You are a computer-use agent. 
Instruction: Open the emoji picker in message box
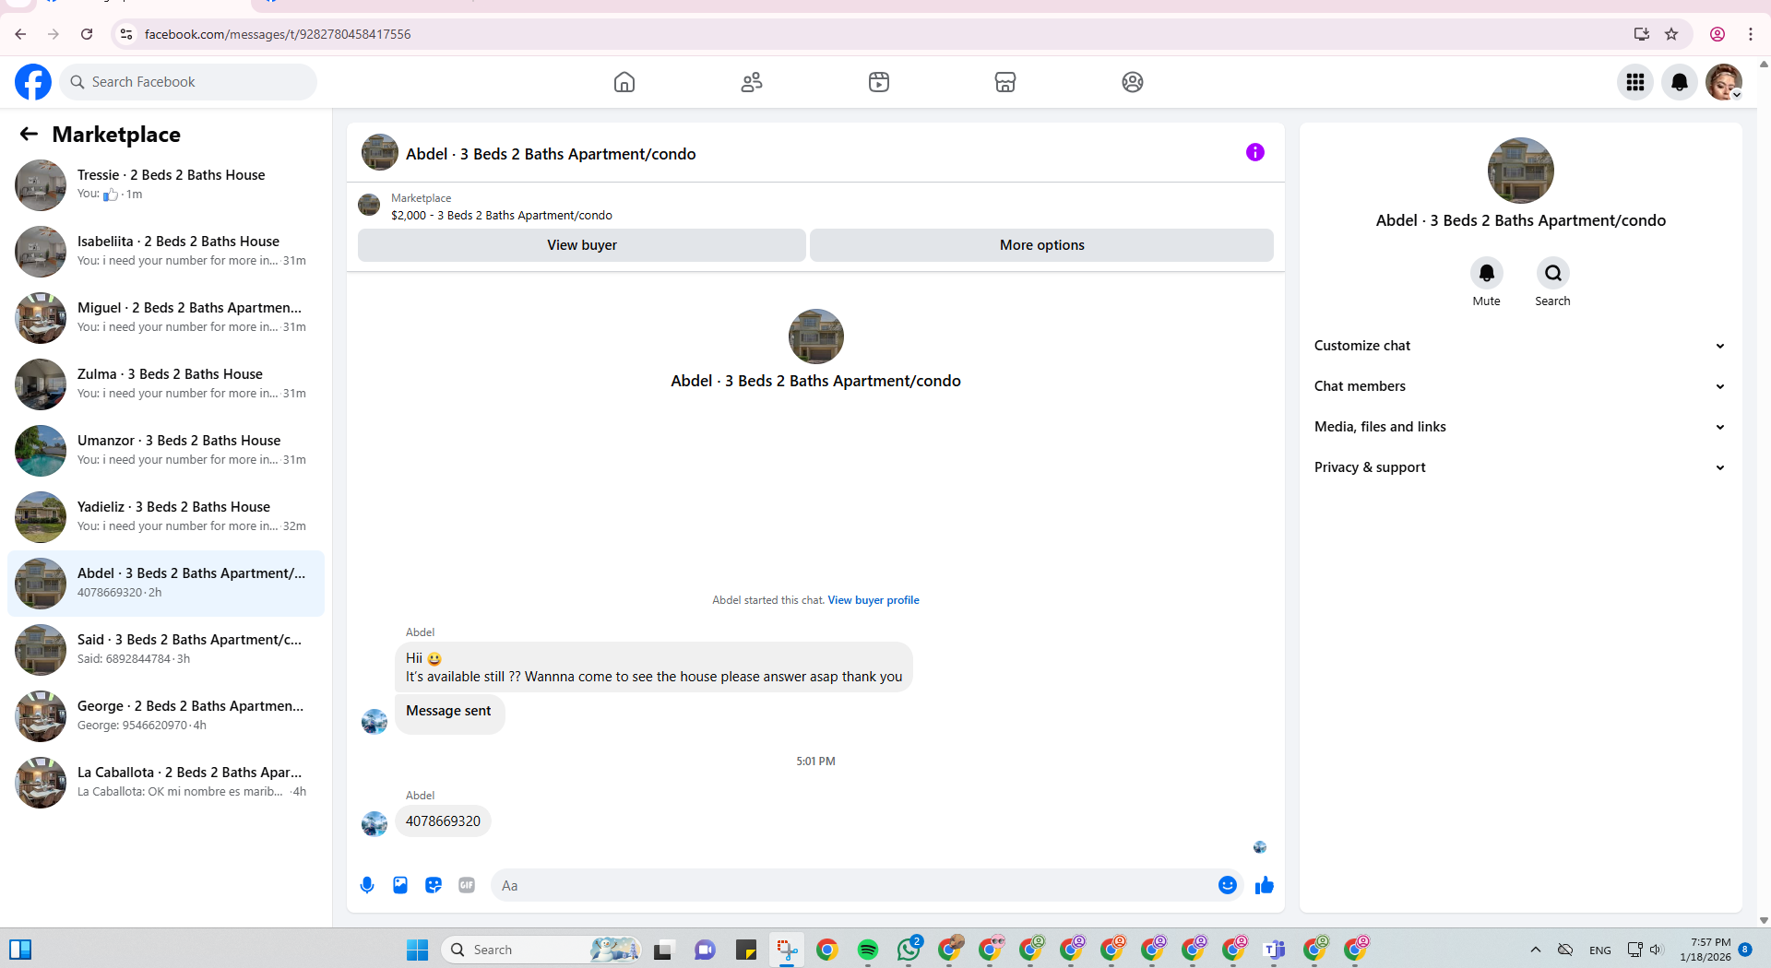[1228, 885]
